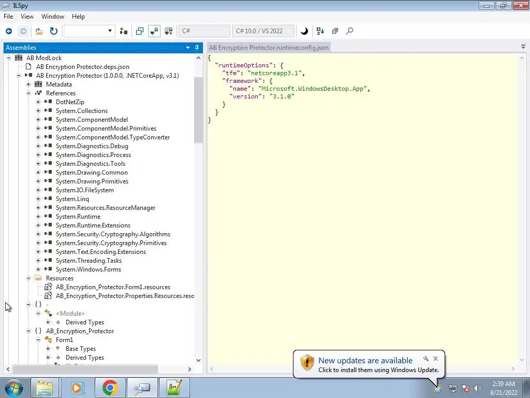Click the volume speaker tray icon
Viewport: 530px width, 398px height.
pyautogui.click(x=478, y=388)
